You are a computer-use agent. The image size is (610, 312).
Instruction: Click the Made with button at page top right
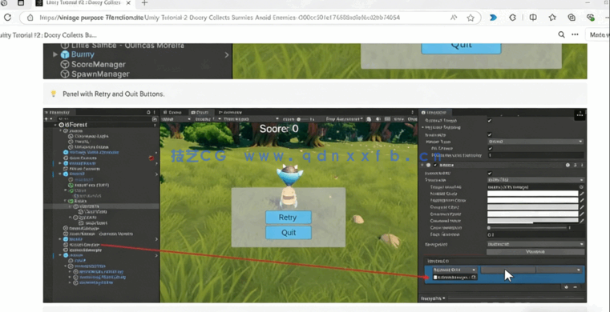598,34
